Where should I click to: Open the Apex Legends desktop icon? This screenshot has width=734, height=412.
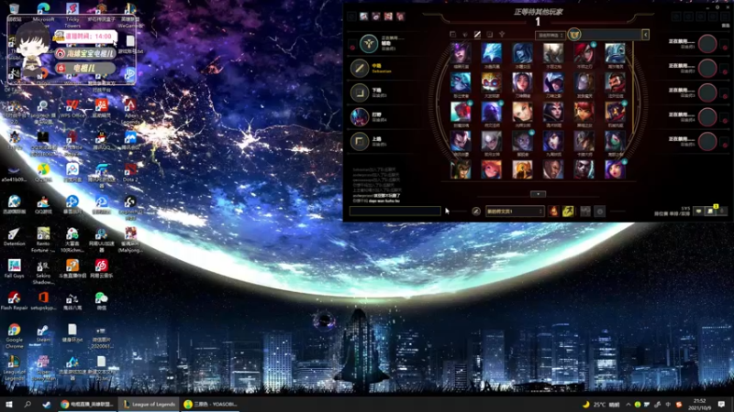pyautogui.click(x=130, y=111)
